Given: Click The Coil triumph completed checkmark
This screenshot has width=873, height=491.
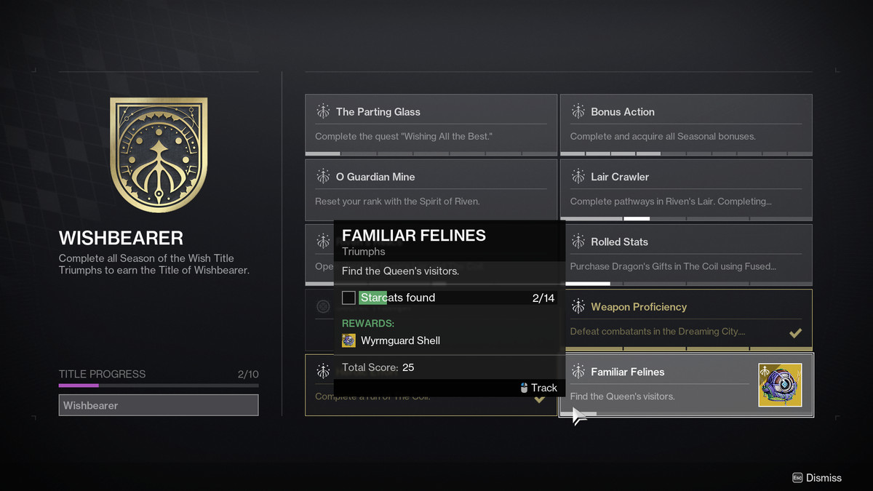Looking at the screenshot, I should click(x=540, y=399).
